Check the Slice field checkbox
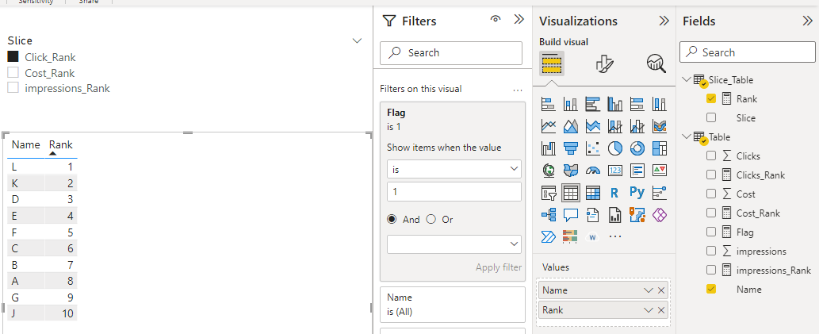The width and height of the screenshot is (819, 334). (711, 117)
